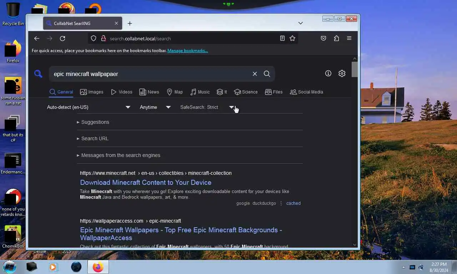Open the tracking protection shield icon

coord(94,39)
